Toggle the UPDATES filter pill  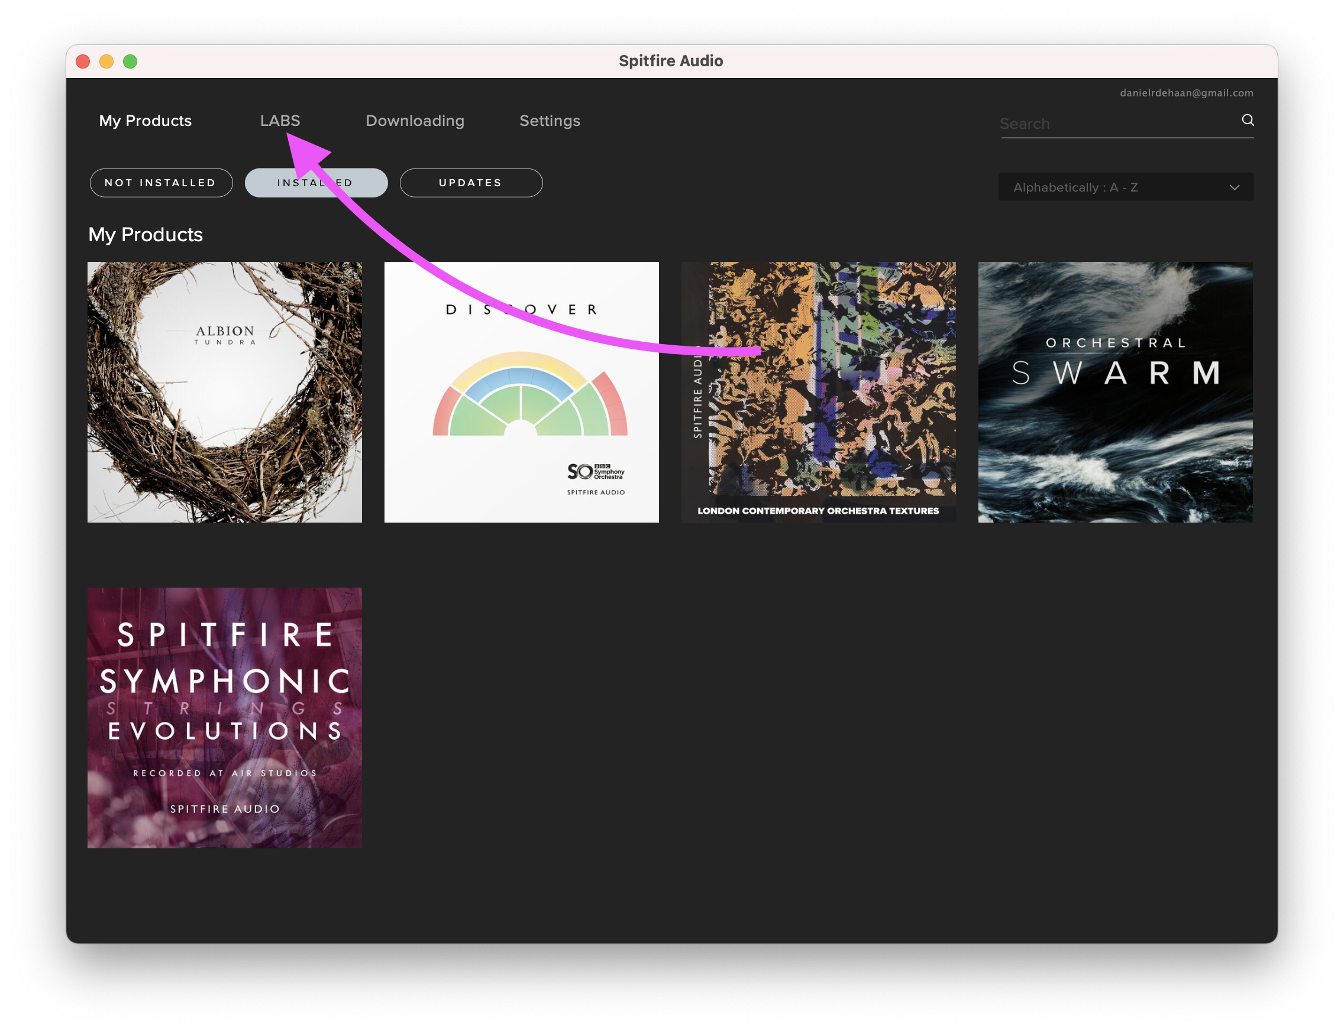471,183
